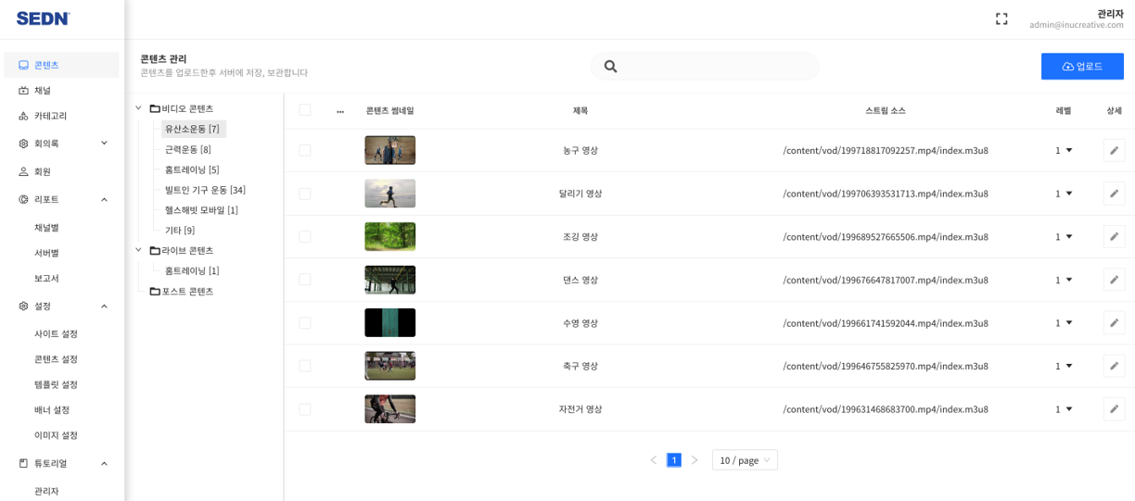Collapse the 튜토리얼 sidebar chevron
The image size is (1135, 501).
[x=104, y=463]
